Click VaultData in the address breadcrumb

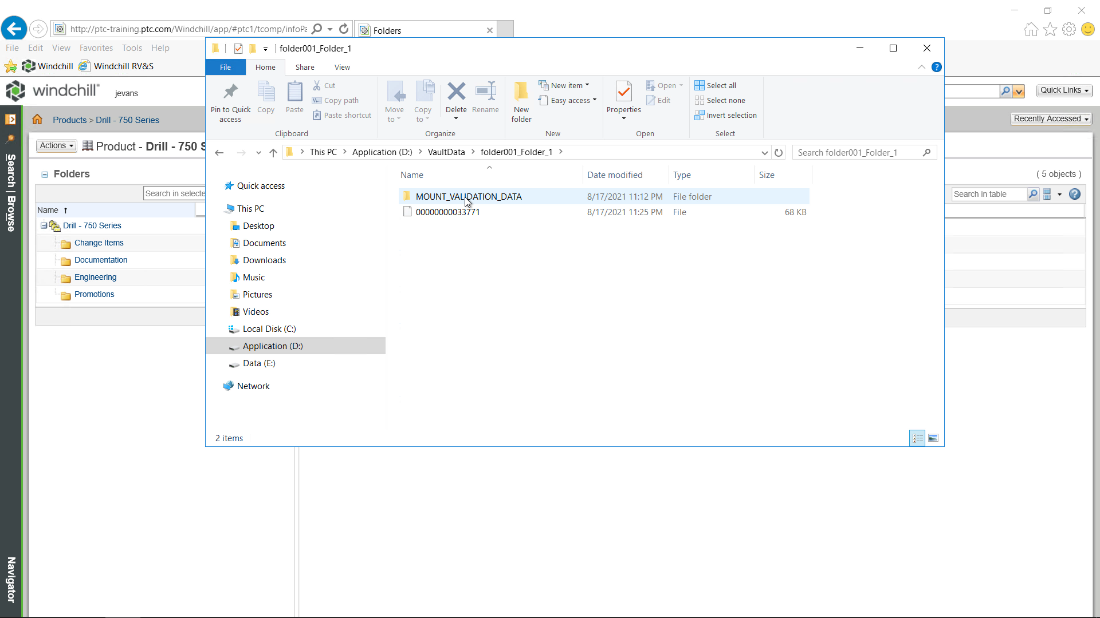446,152
